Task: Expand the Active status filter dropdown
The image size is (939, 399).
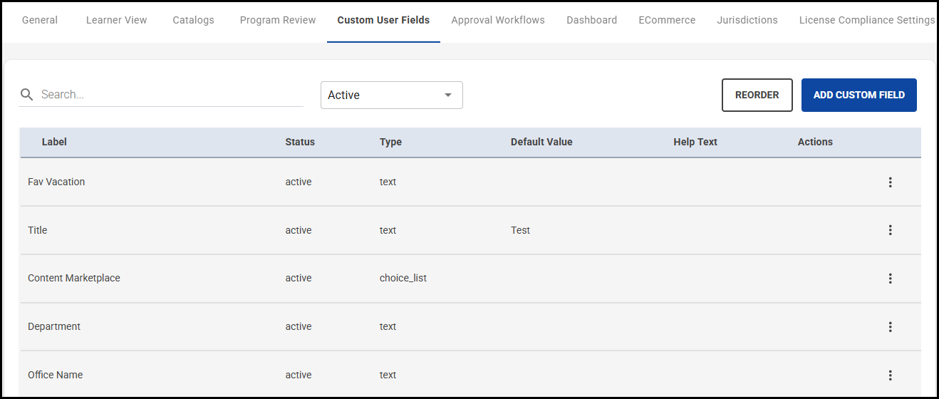Action: (x=391, y=95)
